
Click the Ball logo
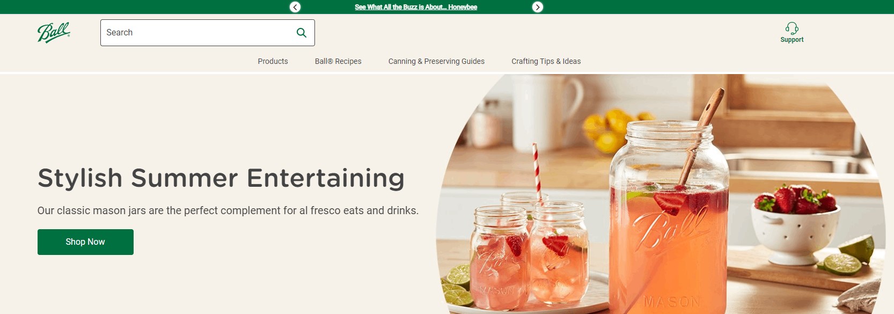pyautogui.click(x=54, y=33)
